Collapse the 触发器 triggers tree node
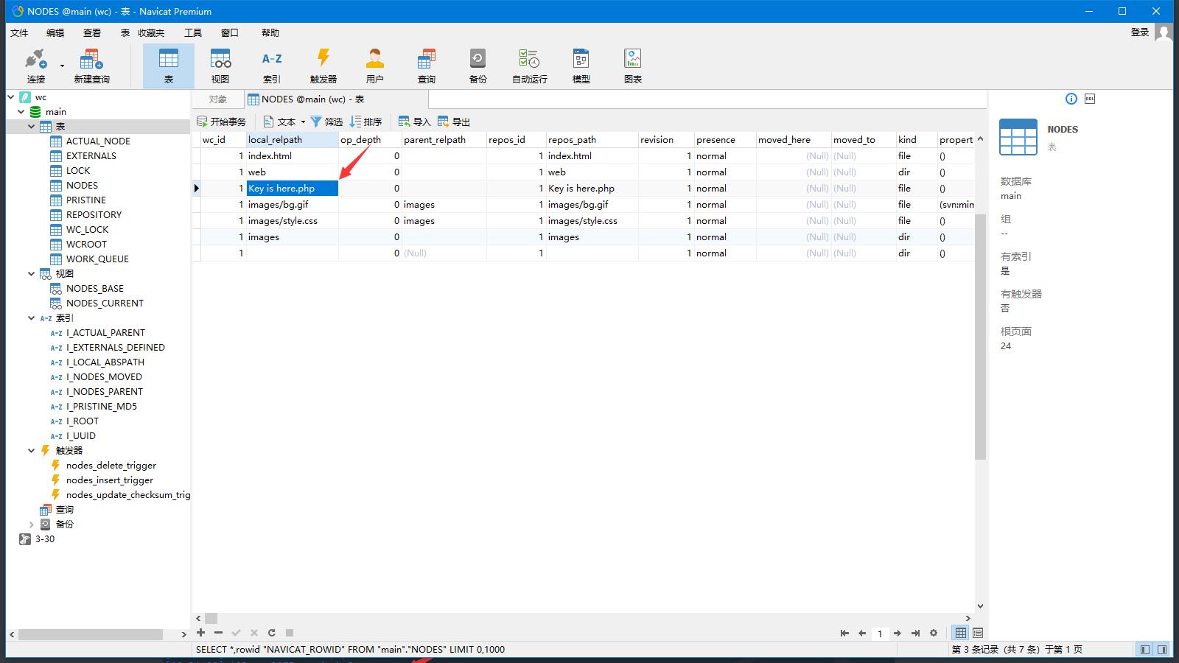Screen dimensions: 1179x663 [x=32, y=450]
